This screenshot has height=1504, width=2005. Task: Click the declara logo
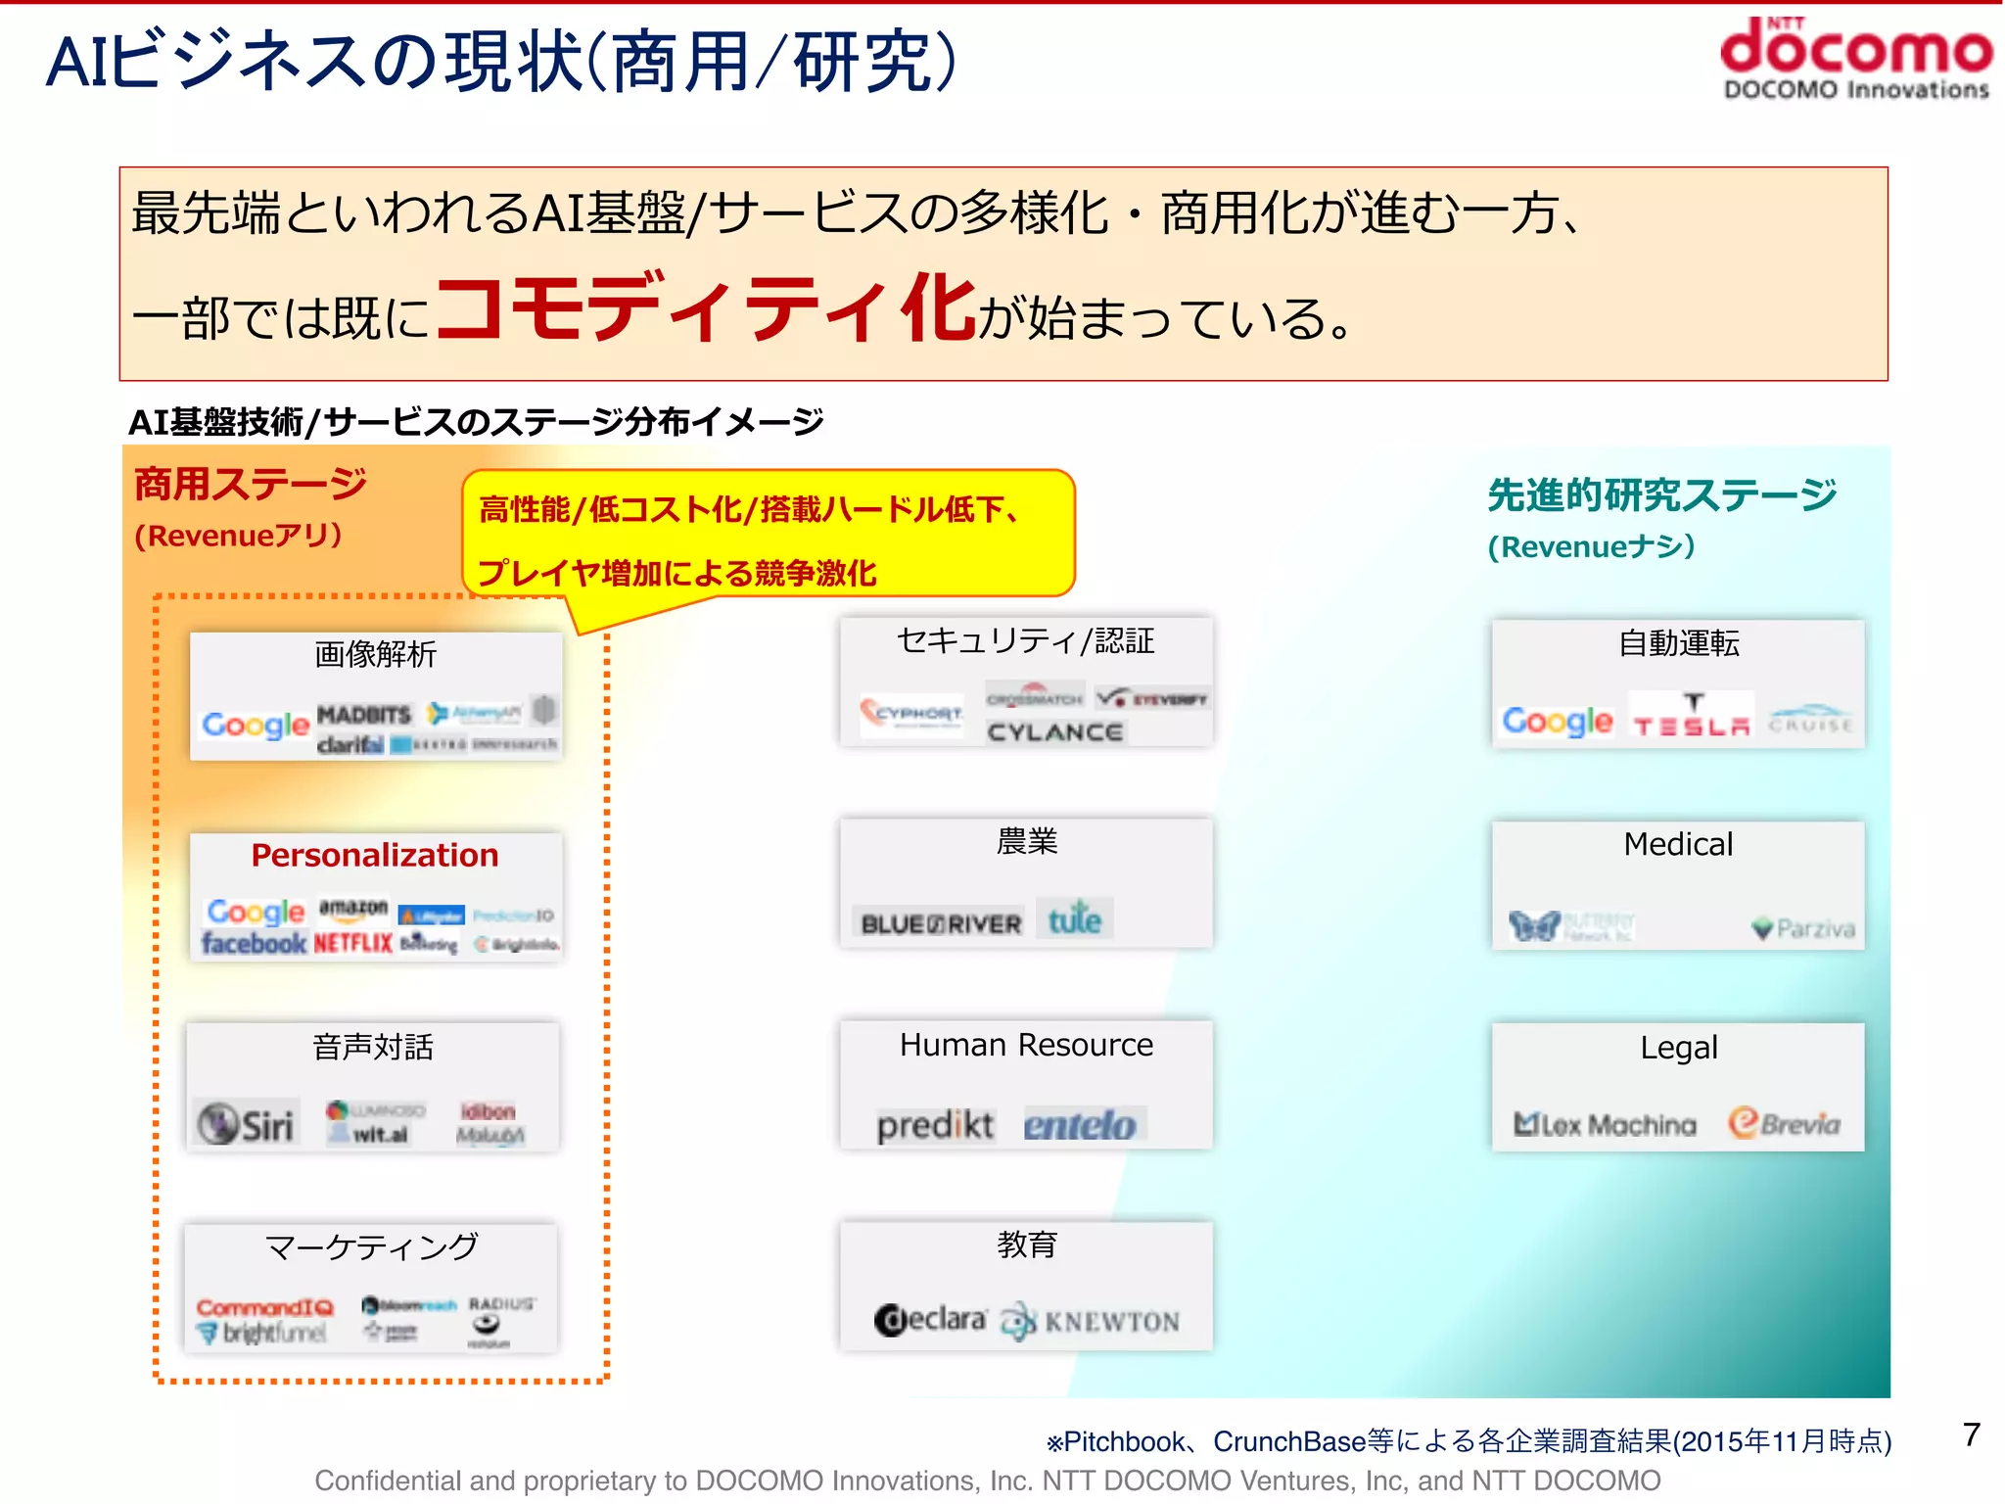pyautogui.click(x=930, y=1320)
